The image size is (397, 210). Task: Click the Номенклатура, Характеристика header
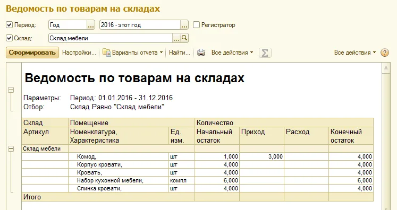click(119, 136)
